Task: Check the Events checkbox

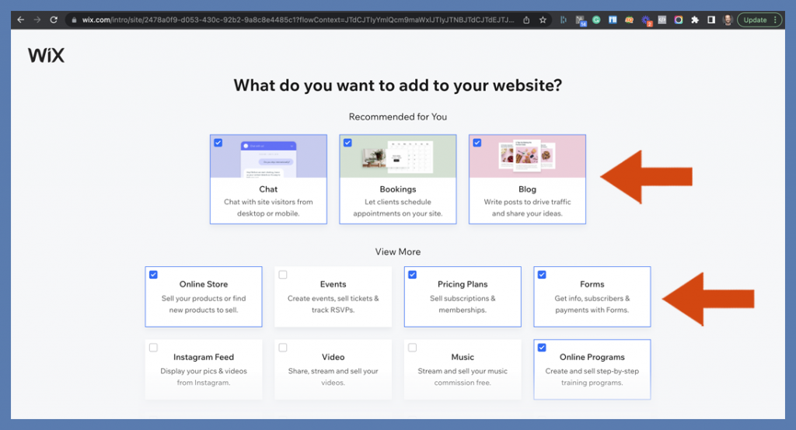Action: (x=283, y=274)
